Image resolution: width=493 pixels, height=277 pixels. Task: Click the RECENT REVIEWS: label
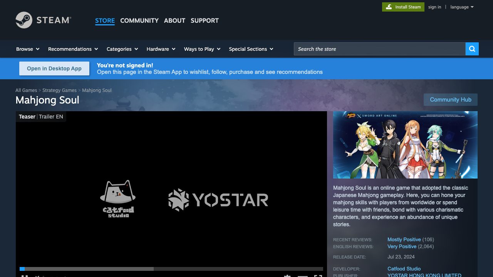tap(353, 240)
